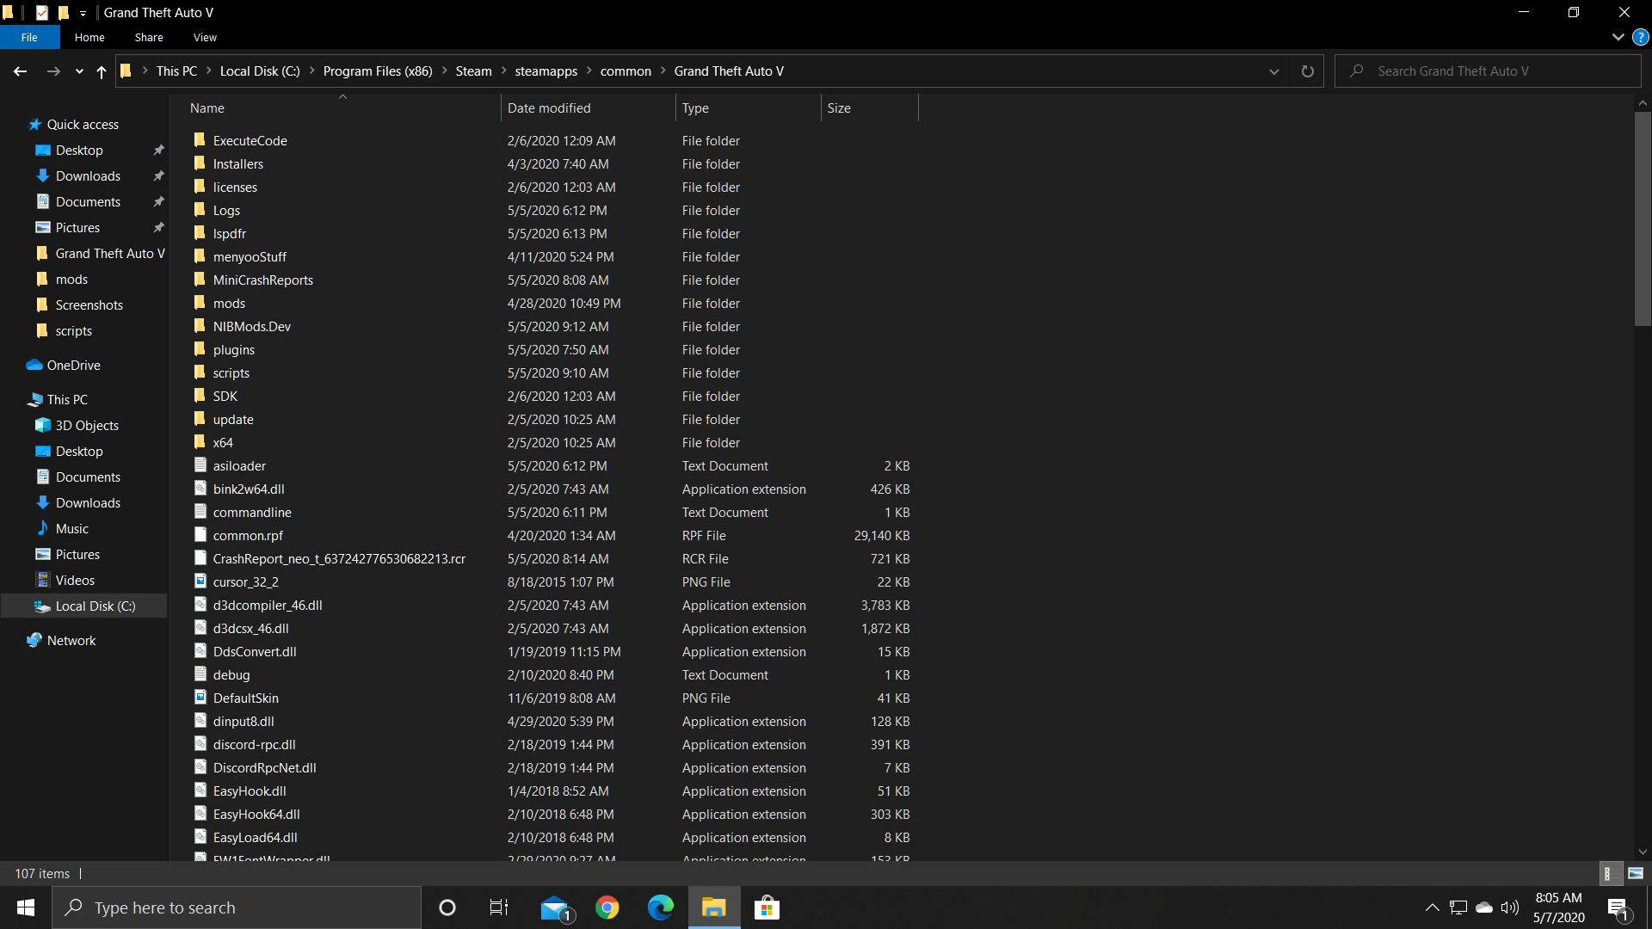This screenshot has width=1652, height=929.
Task: Open the recent locations dropdown arrow
Action: click(x=79, y=71)
